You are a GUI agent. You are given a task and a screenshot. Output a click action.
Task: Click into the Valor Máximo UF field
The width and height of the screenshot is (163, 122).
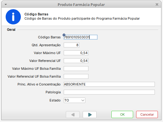(76, 53)
